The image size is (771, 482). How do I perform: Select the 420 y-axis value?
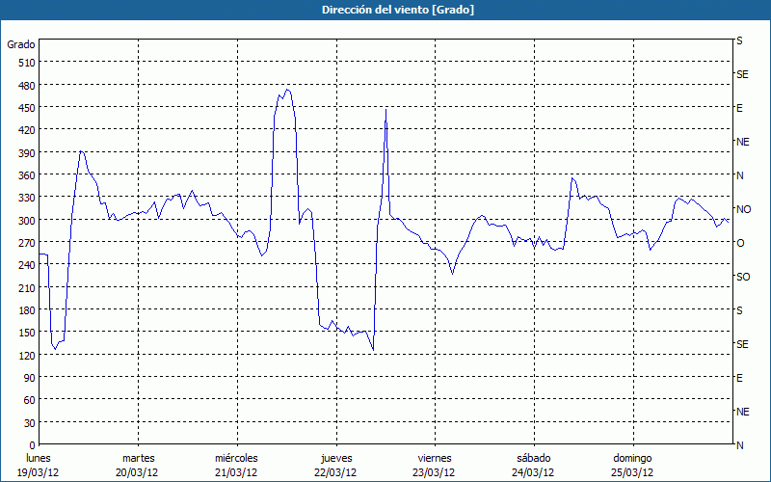pos(27,130)
